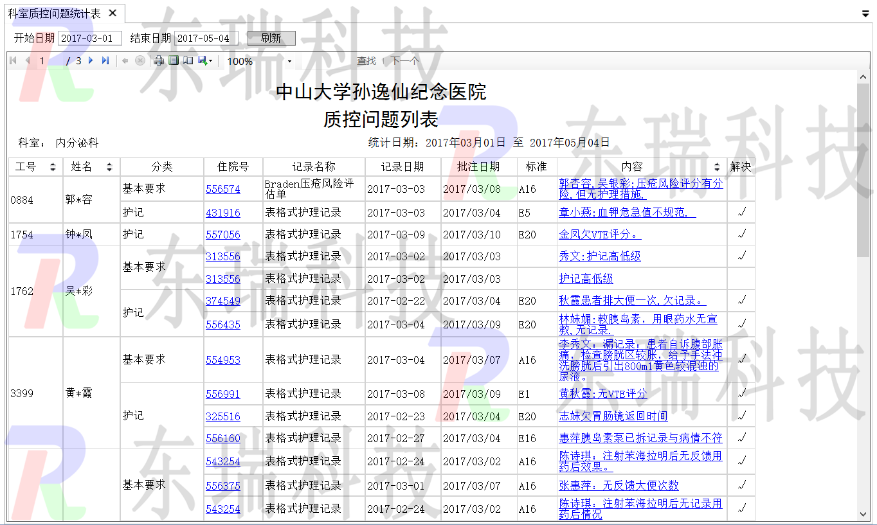Open the 林妹媚:教胰岛素 content link
Viewport: 877px width, 525px height.
[638, 325]
